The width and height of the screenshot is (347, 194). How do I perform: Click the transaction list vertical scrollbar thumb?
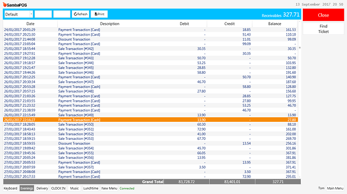tap(300, 48)
